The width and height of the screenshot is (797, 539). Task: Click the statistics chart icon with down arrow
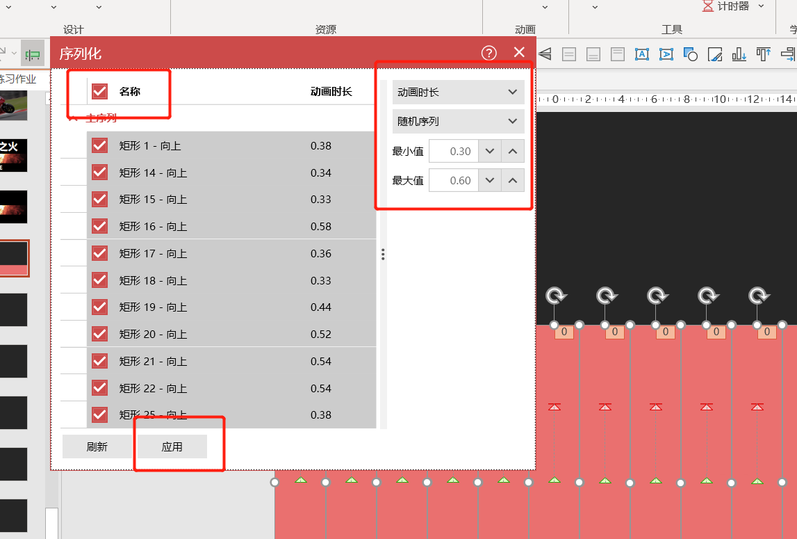[x=738, y=54]
